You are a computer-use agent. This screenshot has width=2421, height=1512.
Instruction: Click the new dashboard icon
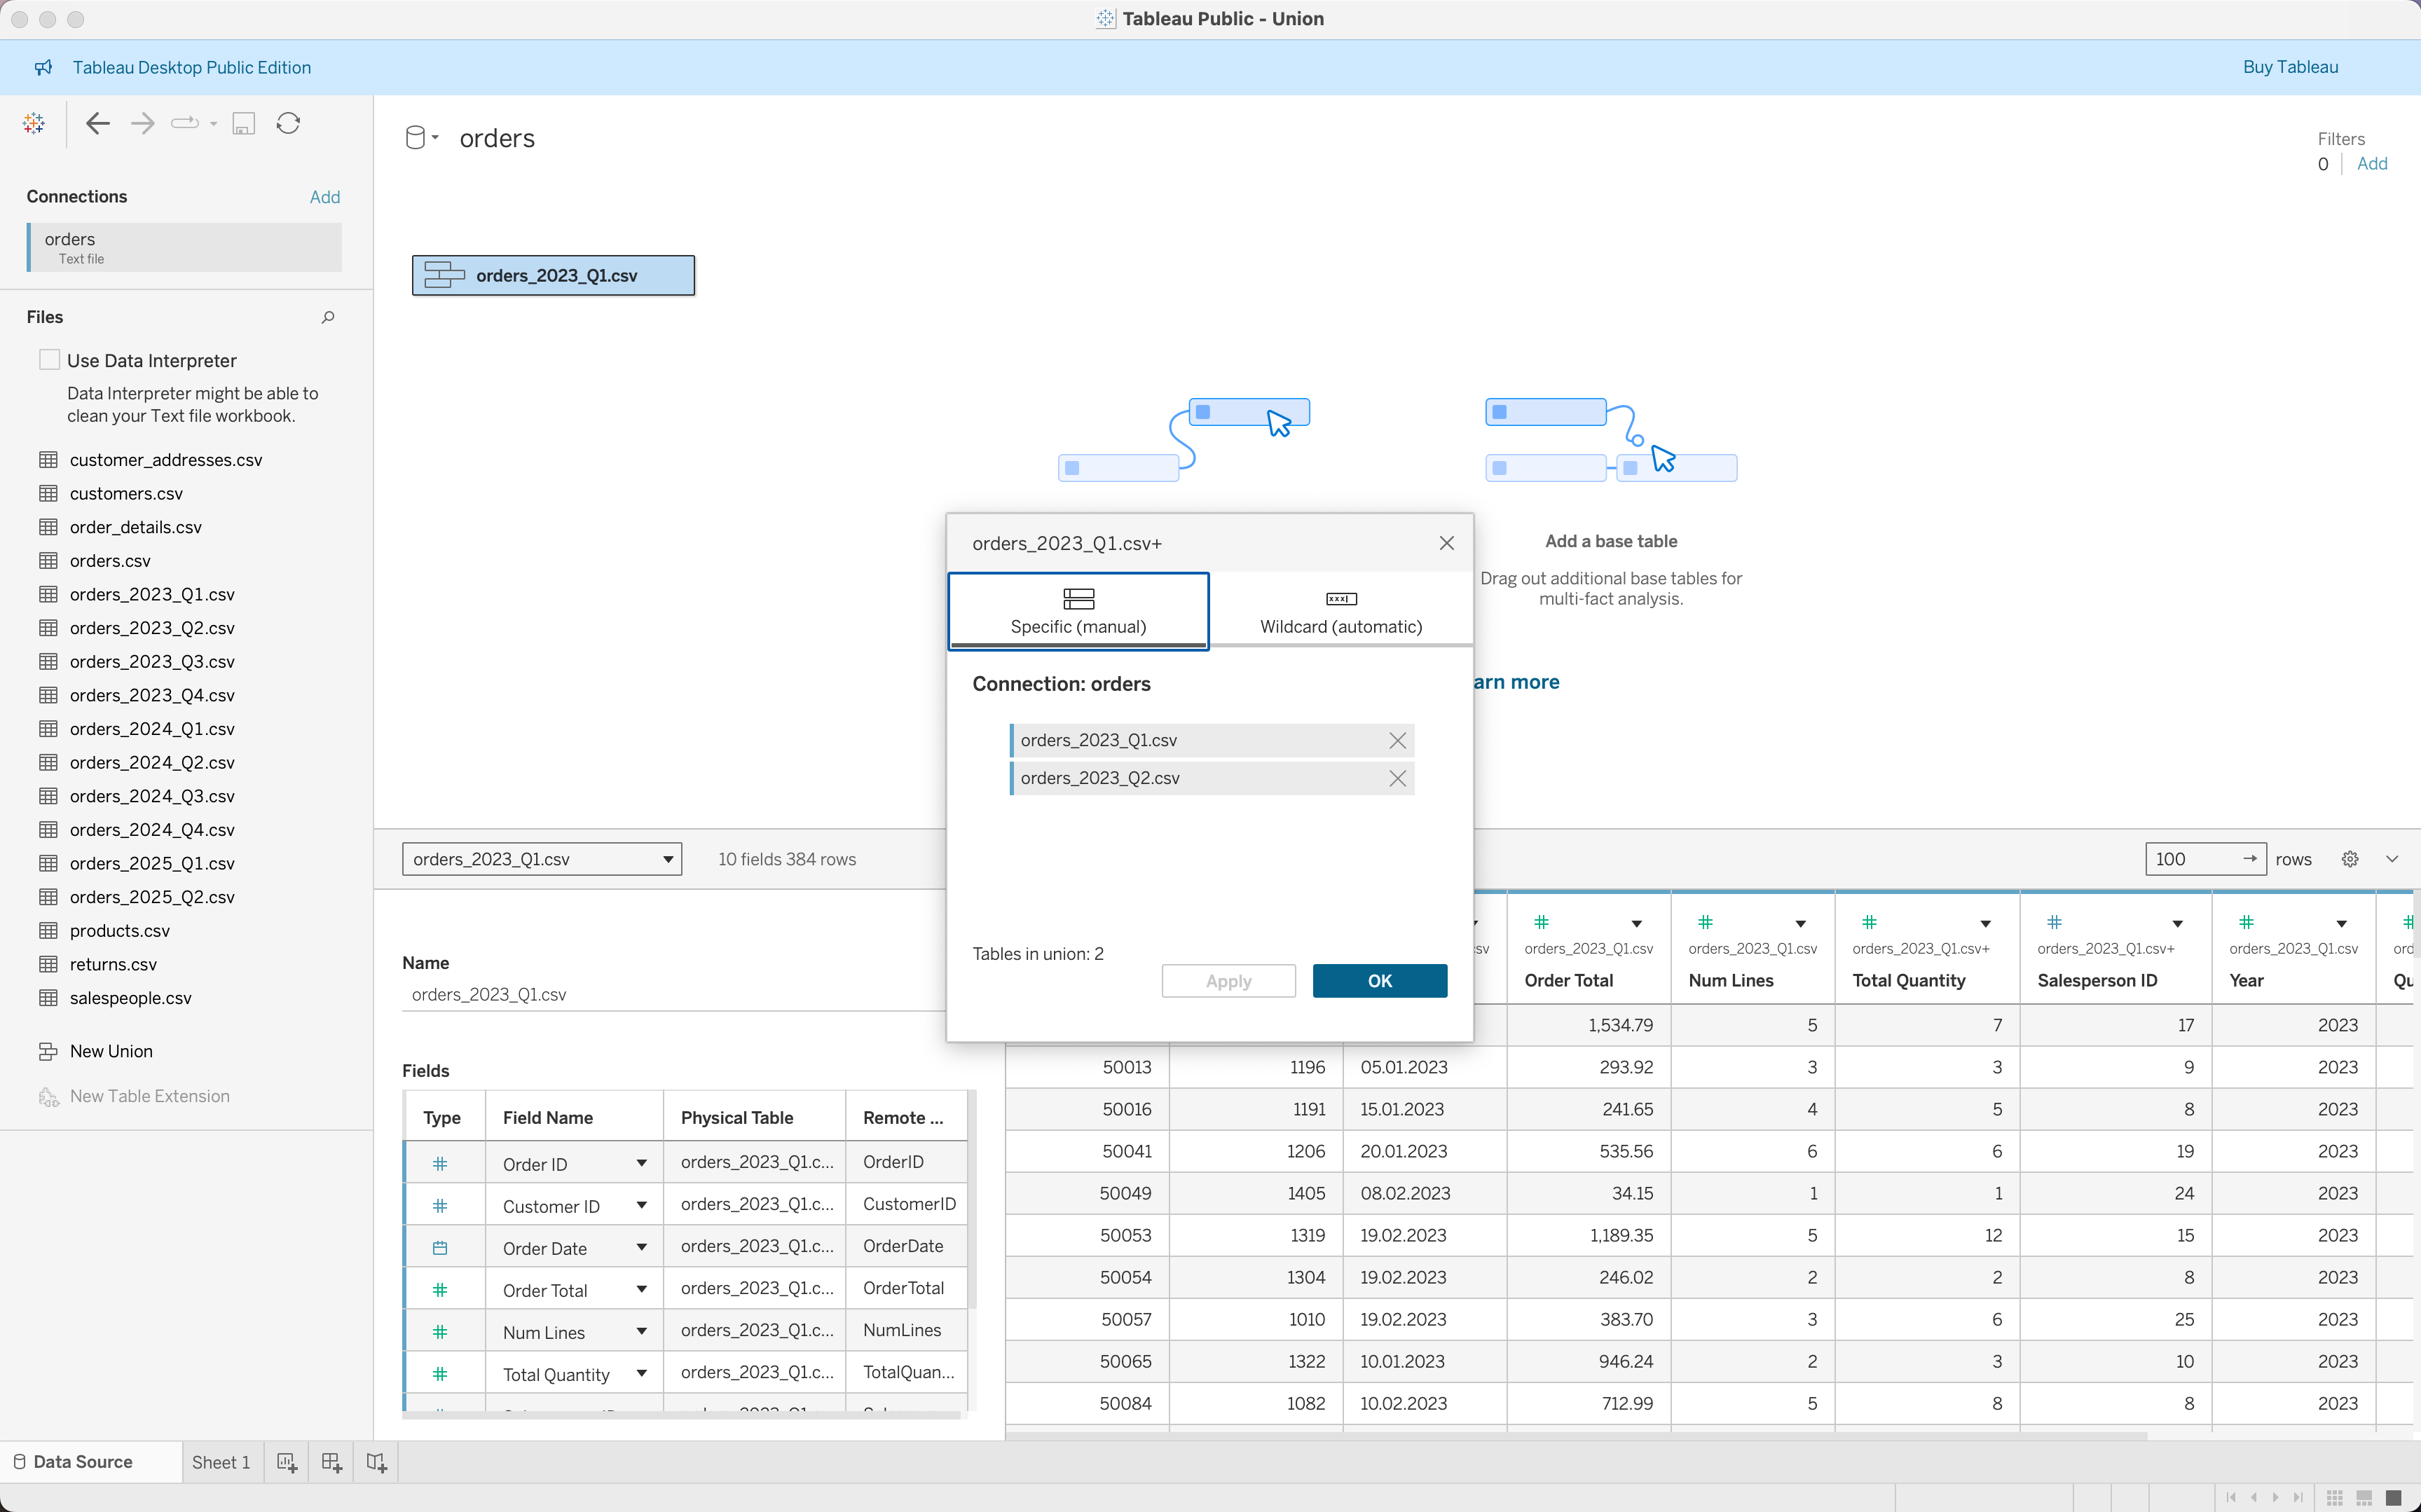point(332,1462)
